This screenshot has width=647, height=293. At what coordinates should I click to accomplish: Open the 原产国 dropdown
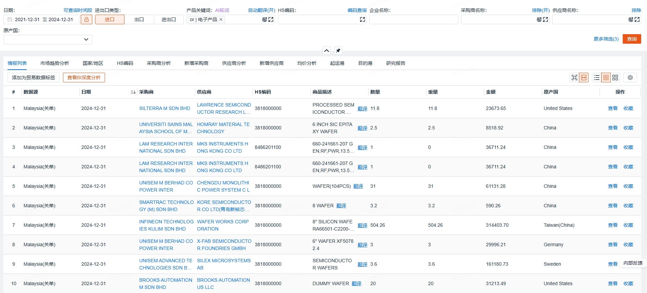pos(48,39)
